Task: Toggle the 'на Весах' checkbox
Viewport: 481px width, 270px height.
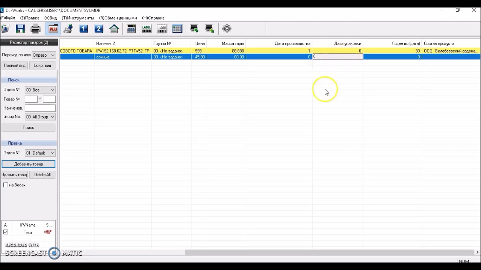Action: [6, 185]
